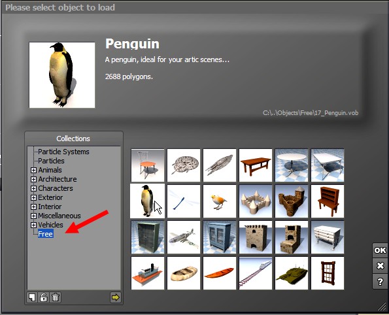Click the delete collection trash icon
Screen dimensions: 389x315
pos(56,297)
